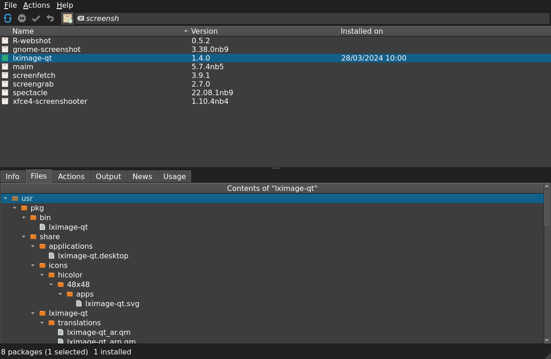The image size is (551, 359).
Task: Collapse the pkg folder arrow
Action: (15, 208)
